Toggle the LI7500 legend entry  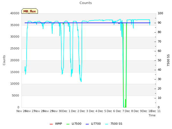coord(74,124)
